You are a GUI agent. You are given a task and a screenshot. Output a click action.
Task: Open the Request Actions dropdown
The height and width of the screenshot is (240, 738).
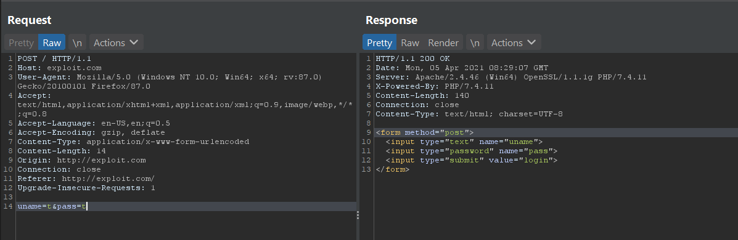point(117,42)
